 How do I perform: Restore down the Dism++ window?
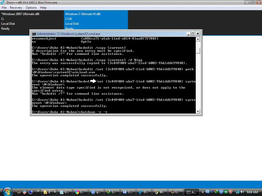[x=253, y=3]
